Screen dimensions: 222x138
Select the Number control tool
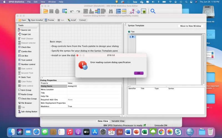[x=27, y=64]
